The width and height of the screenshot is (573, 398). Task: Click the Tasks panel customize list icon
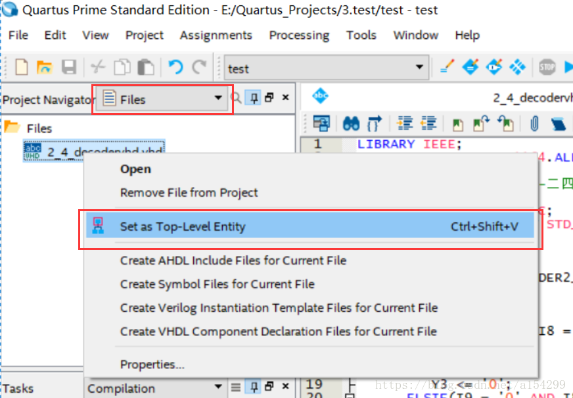(236, 387)
